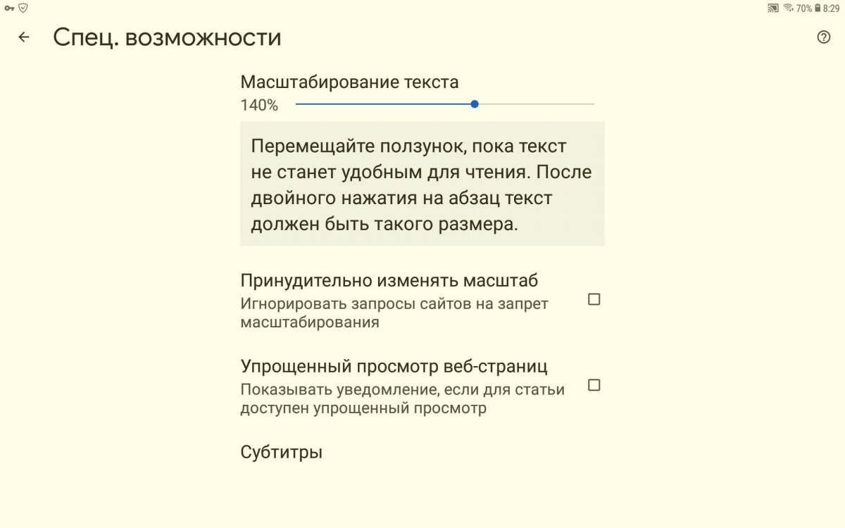Tap the Спец. возможности page title
Viewport: 845px width, 528px height.
167,37
